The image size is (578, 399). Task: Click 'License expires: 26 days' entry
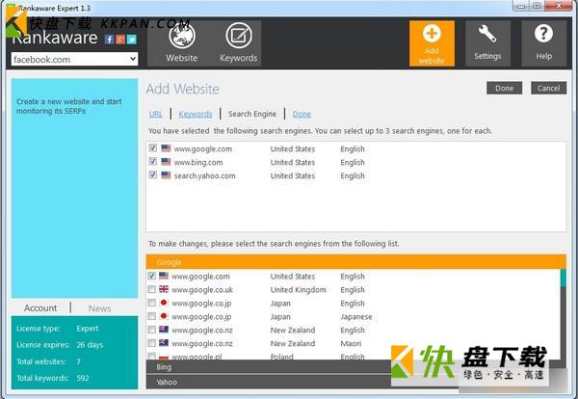(60, 345)
